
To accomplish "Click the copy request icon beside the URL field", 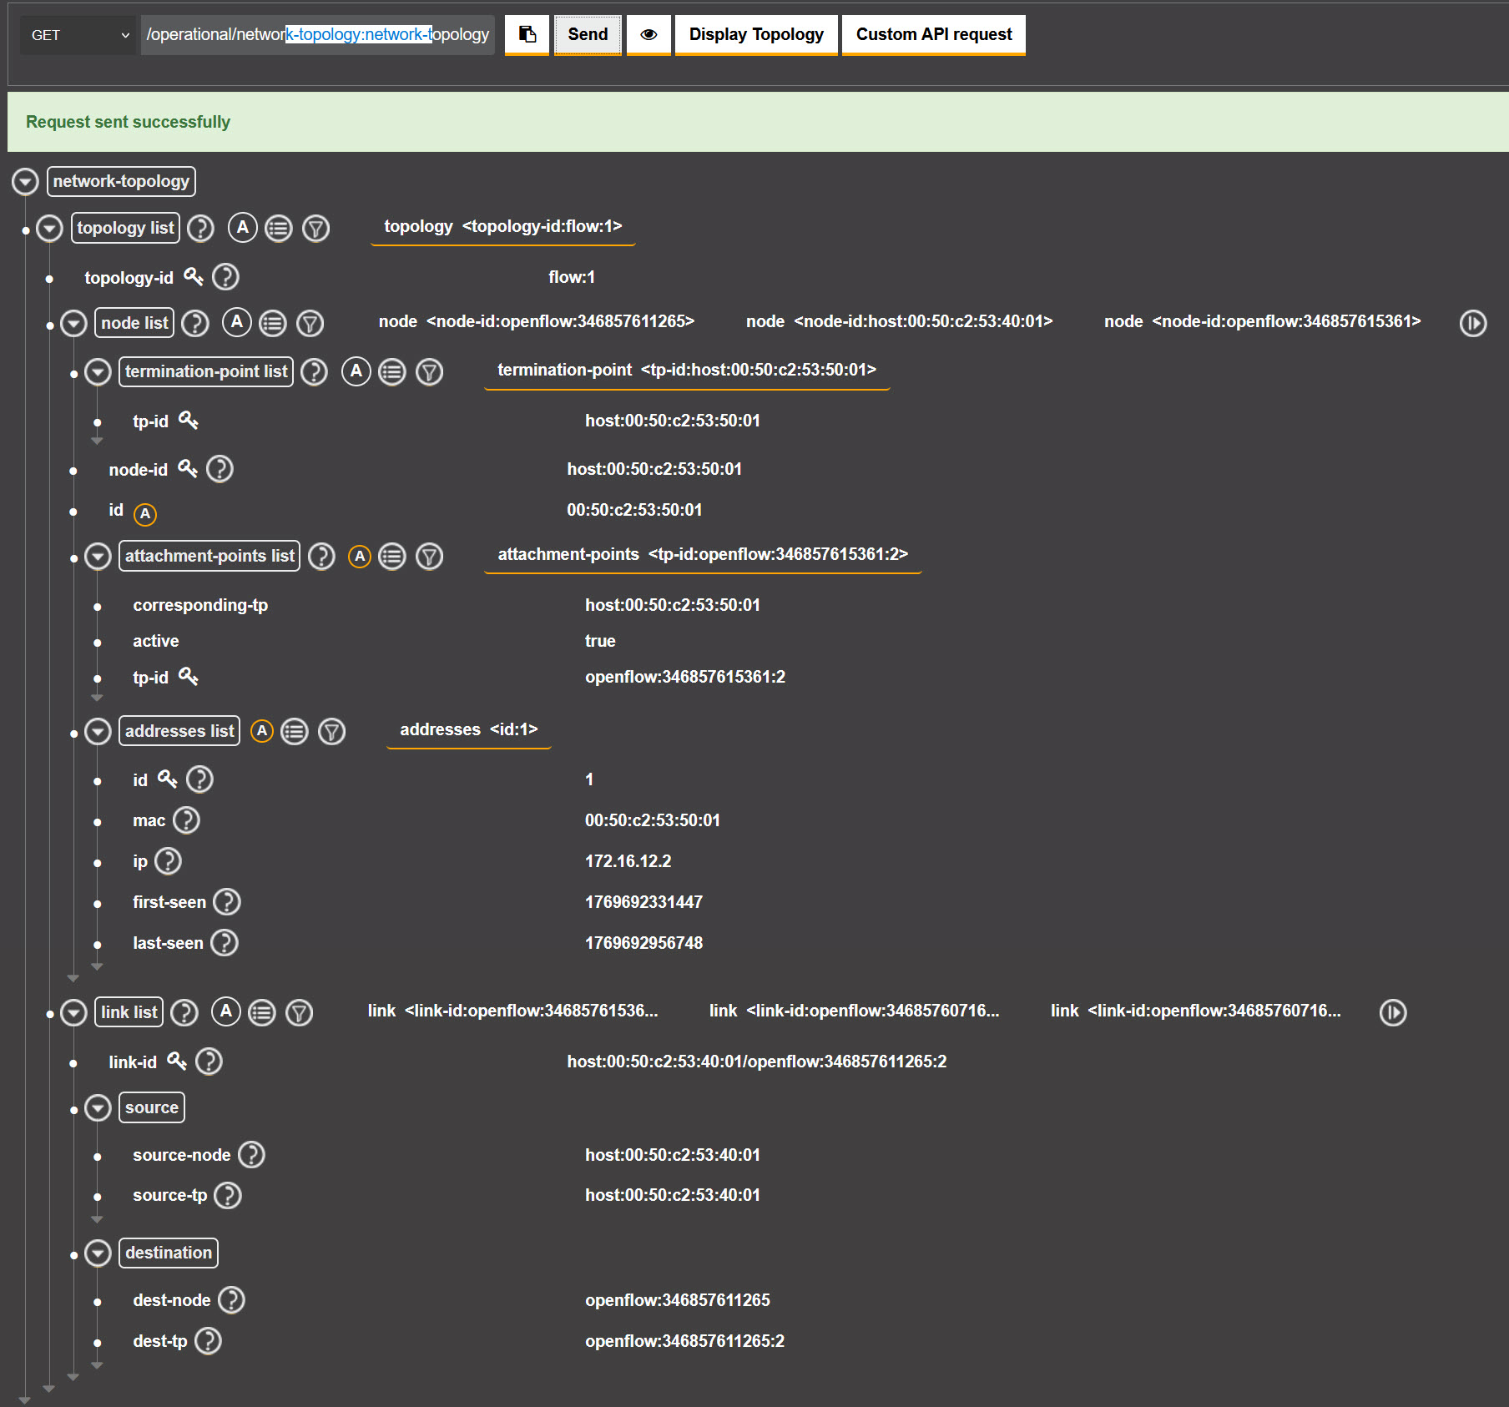I will click(526, 35).
